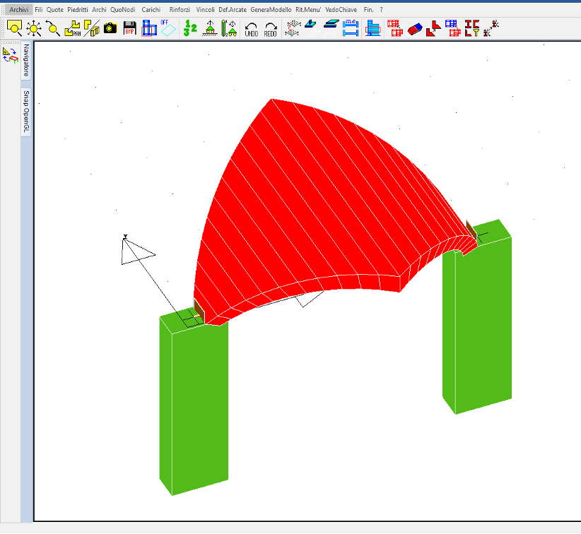The image size is (581, 534).
Task: Click the red copy frames icon
Action: (x=395, y=28)
